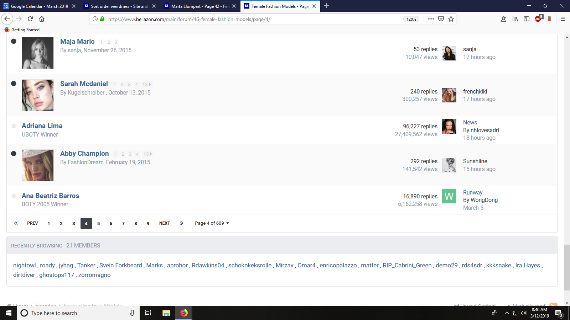Show hidden system tray icons
This screenshot has height=320, width=570.
507,313
